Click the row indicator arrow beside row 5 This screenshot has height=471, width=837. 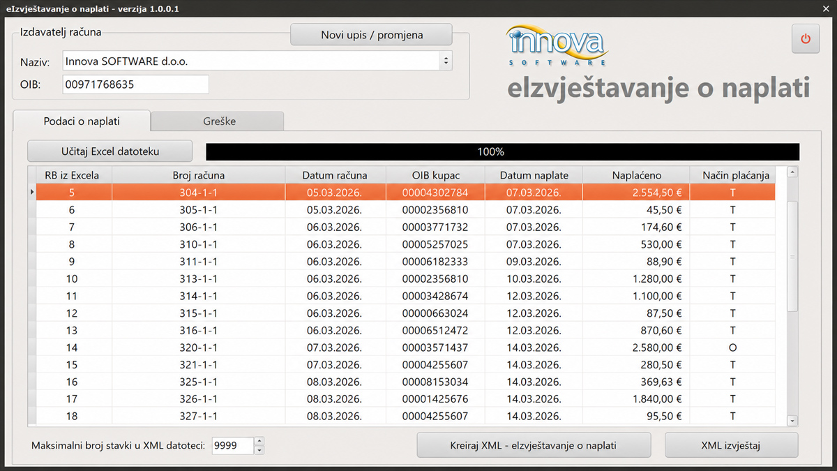32,192
